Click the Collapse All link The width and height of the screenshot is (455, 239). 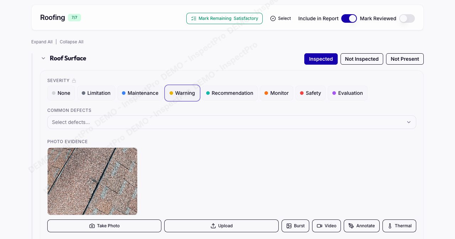(x=71, y=42)
